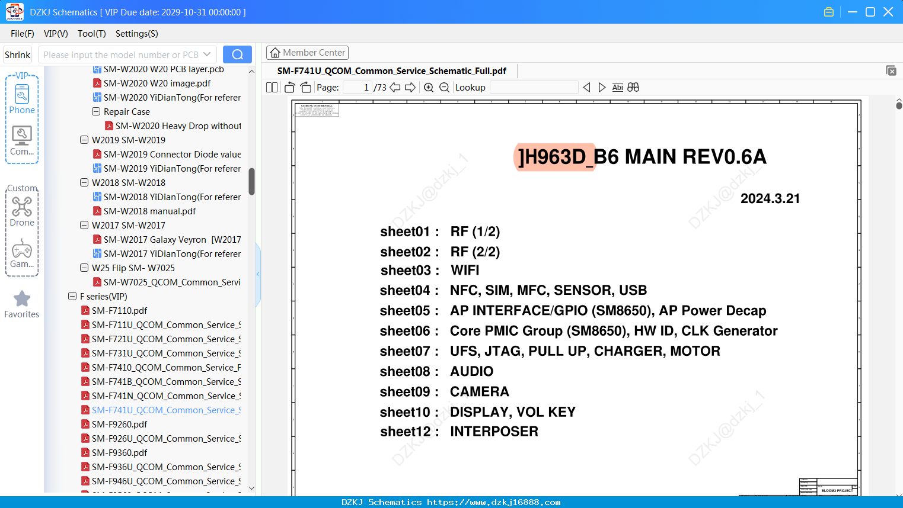Find previous Lookup match
This screenshot has width=903, height=508.
coord(586,88)
